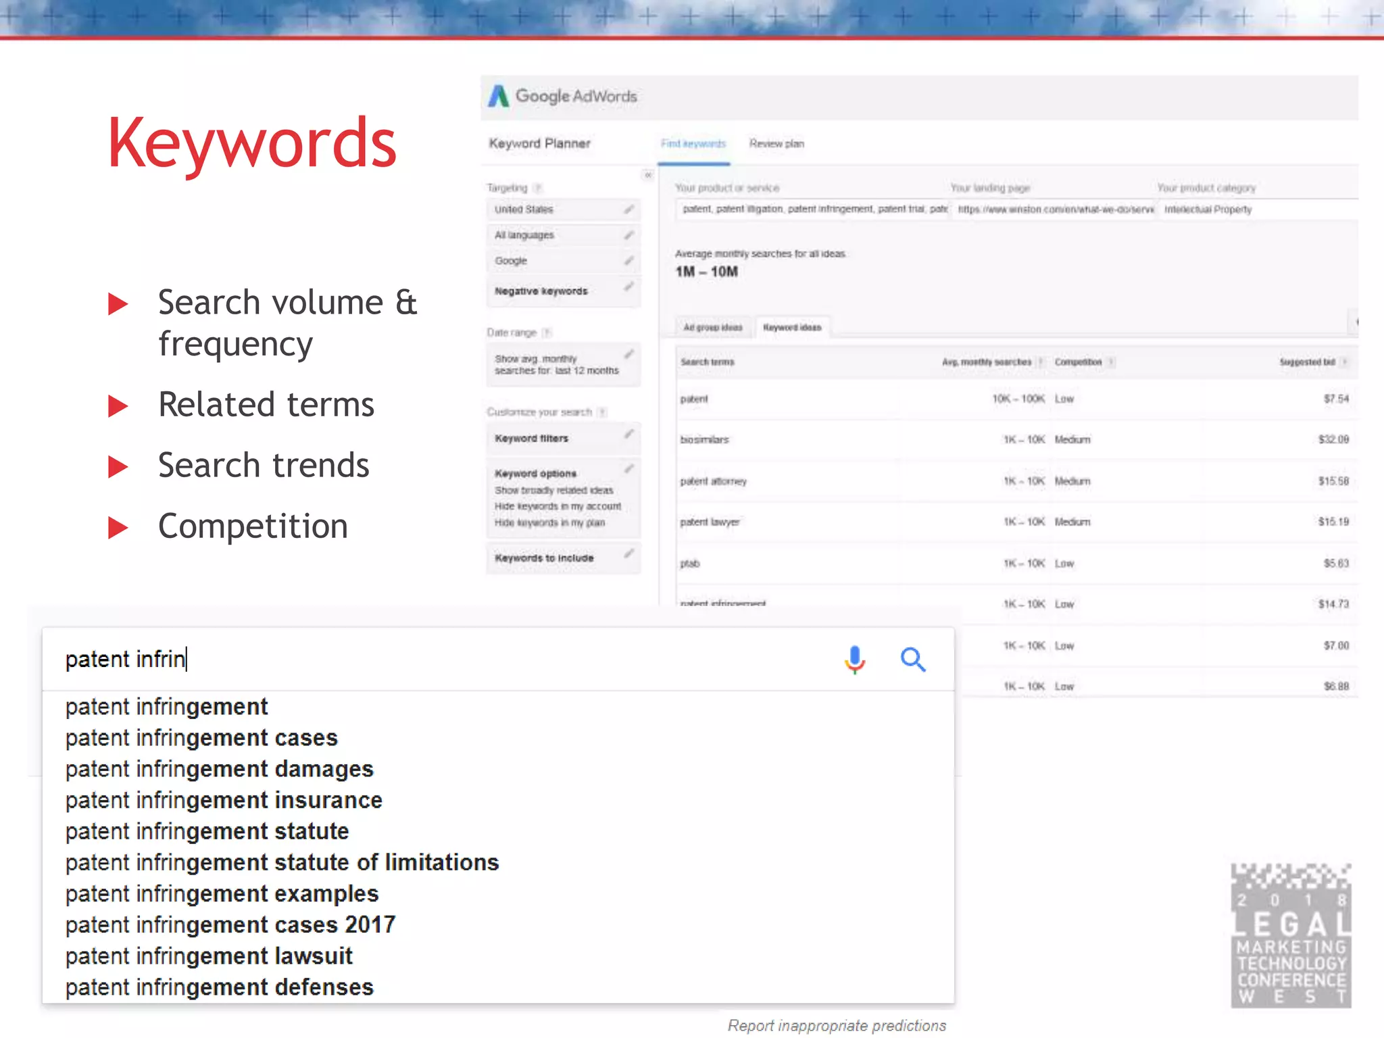1384x1038 pixels.
Task: Select 'patent infringement statute of limitations' suggestion
Action: 282,862
